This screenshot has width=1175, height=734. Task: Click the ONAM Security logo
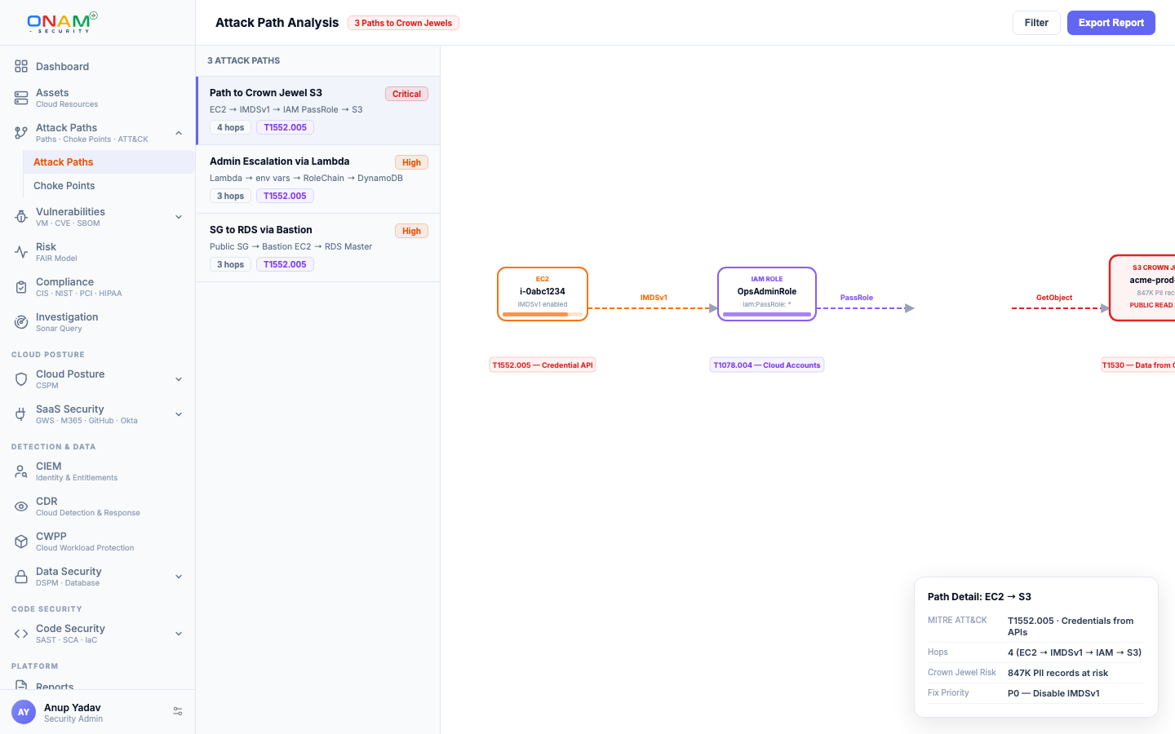pyautogui.click(x=62, y=22)
